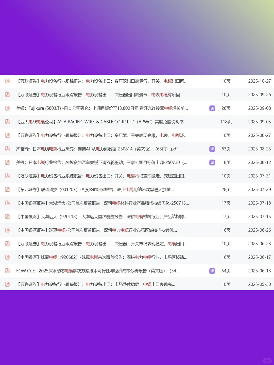Viewport: 274px width, 365px height.
Task: Open FOW CoE 2025深水动态电缆 report
Action: pyautogui.click(x=98, y=271)
